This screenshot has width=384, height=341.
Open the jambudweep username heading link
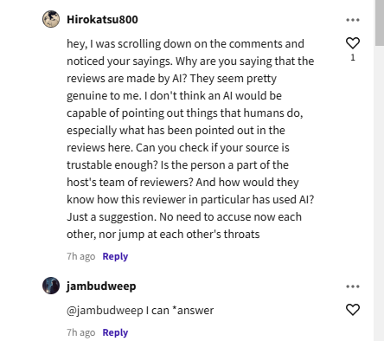[101, 286]
